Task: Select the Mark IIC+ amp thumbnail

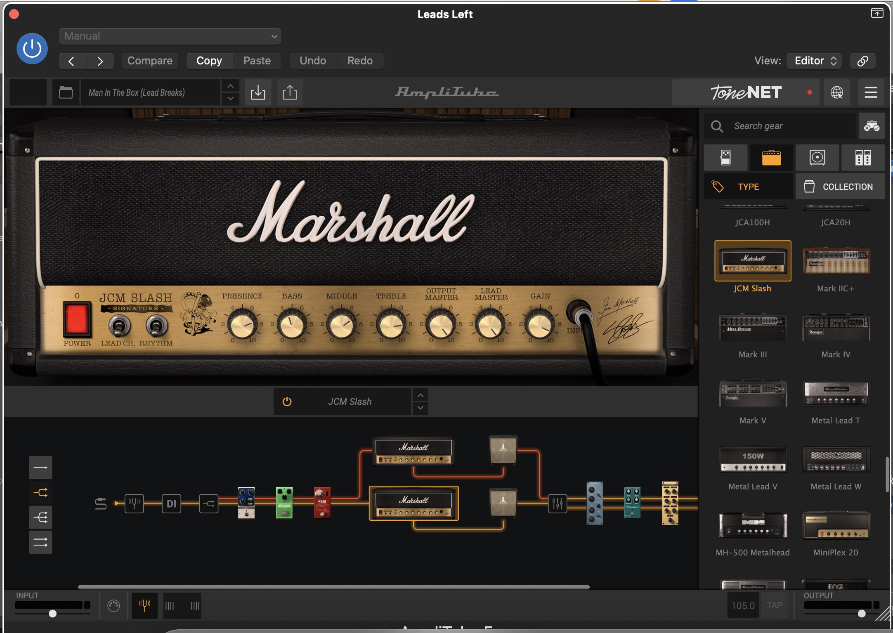Action: click(x=836, y=261)
